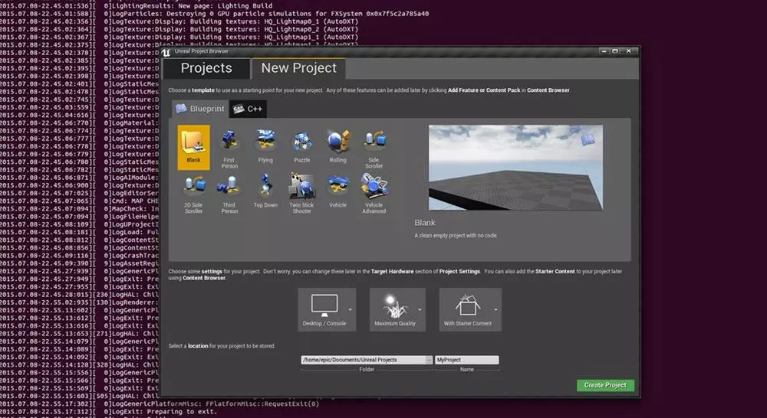Click the project Name field MyProject
767x418 pixels.
pos(466,360)
